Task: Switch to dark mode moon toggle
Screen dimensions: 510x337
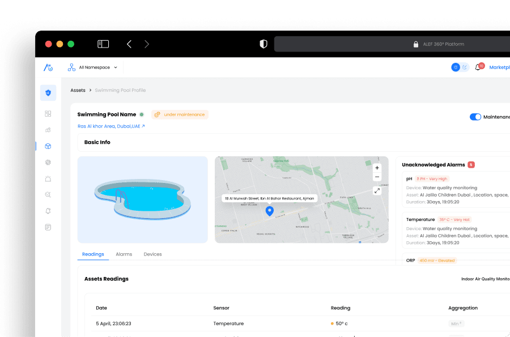Action: tap(465, 67)
